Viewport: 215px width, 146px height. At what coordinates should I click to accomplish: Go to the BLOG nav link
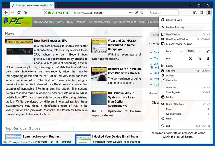coord(70,22)
